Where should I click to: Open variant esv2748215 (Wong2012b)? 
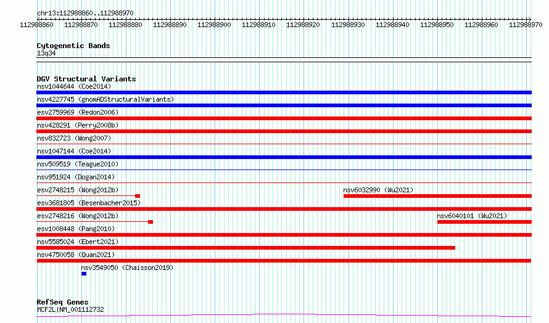78,190
